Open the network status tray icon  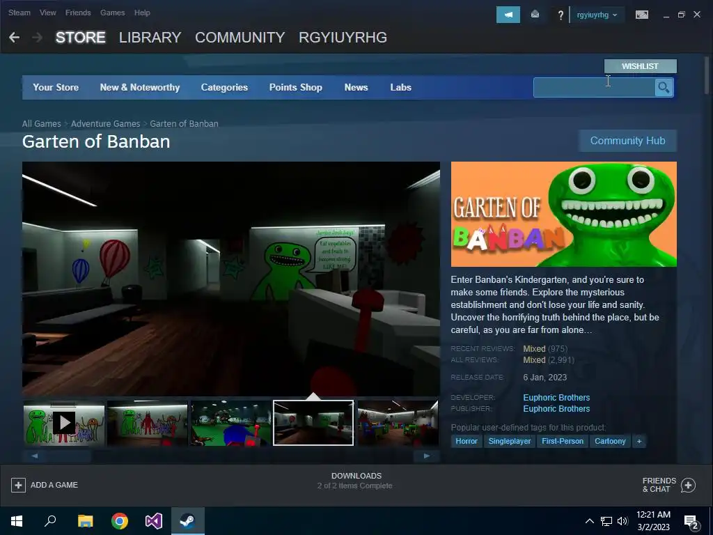click(606, 521)
